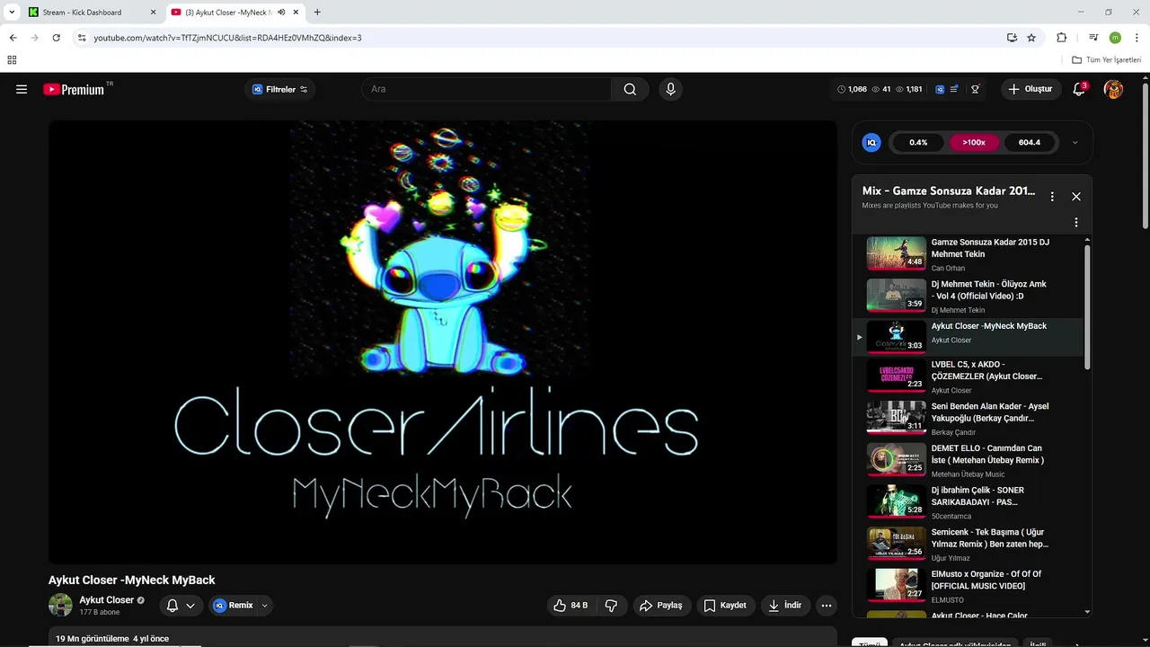Play ElMusto x Organize - Of Of Of
Viewport: 1150px width, 647px height.
[969, 586]
